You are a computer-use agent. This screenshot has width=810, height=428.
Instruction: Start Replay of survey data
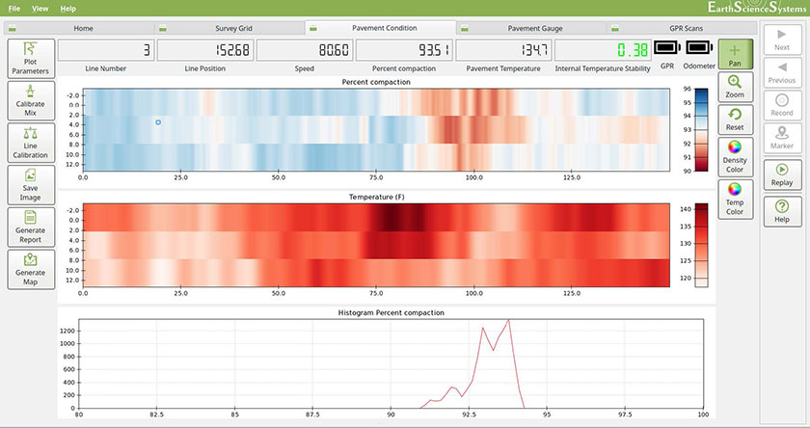[782, 175]
